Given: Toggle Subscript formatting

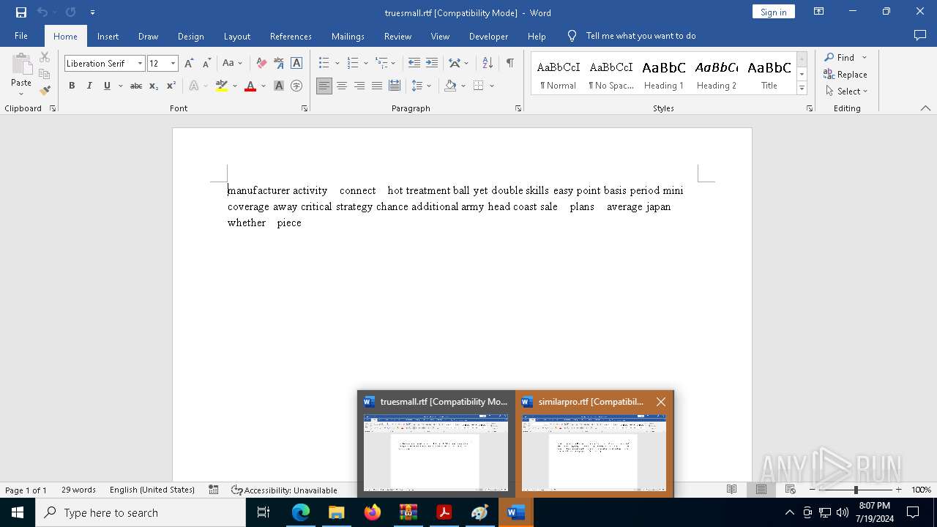Looking at the screenshot, I should 154,86.
